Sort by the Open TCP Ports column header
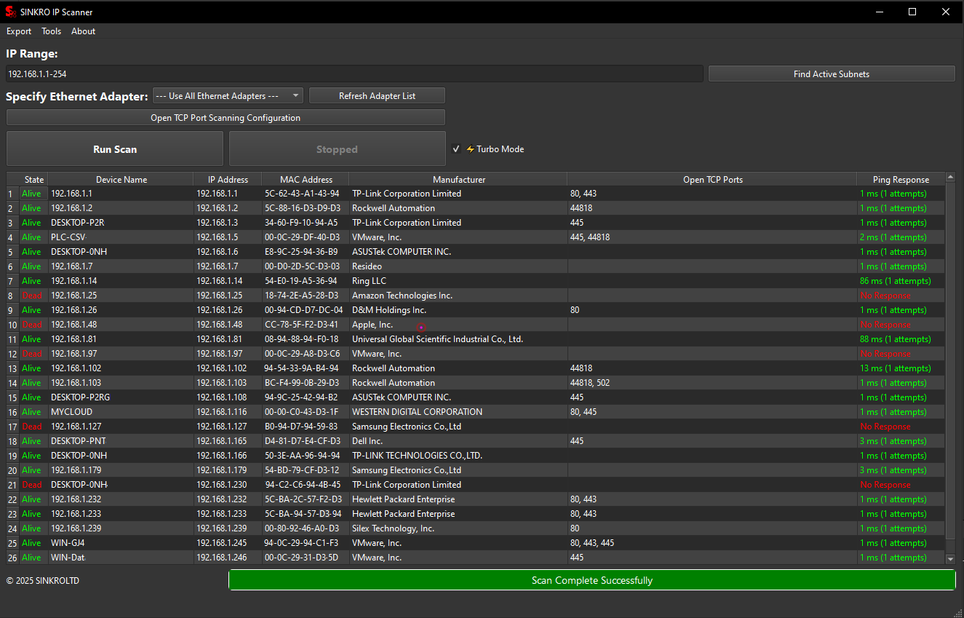The width and height of the screenshot is (964, 618). [x=712, y=179]
